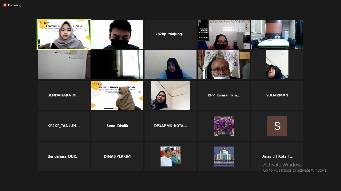The width and height of the screenshot is (341, 191).
Task: Select the conference room table video feed
Action: [277, 34]
